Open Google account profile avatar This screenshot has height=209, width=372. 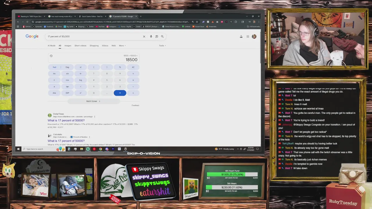tap(254, 36)
